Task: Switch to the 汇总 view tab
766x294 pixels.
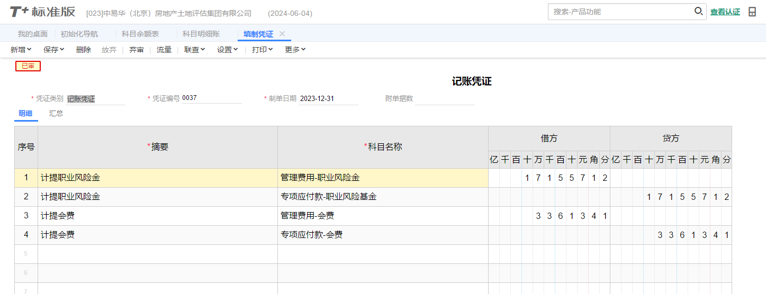Action: 56,113
